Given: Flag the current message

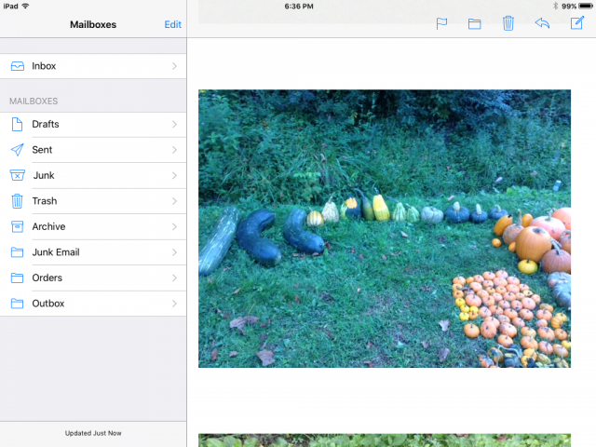Looking at the screenshot, I should (x=441, y=23).
